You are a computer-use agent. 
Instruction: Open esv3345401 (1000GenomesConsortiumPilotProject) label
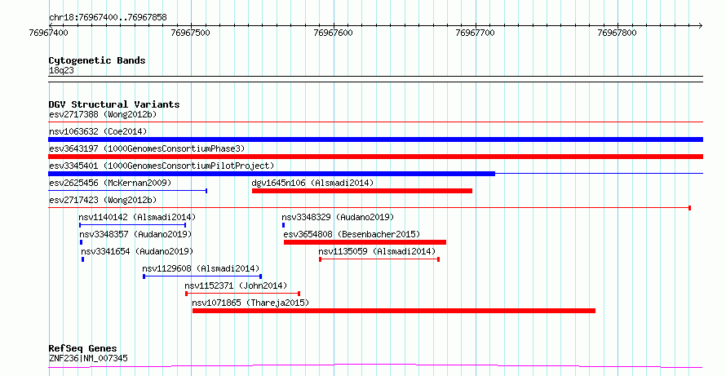click(x=162, y=166)
